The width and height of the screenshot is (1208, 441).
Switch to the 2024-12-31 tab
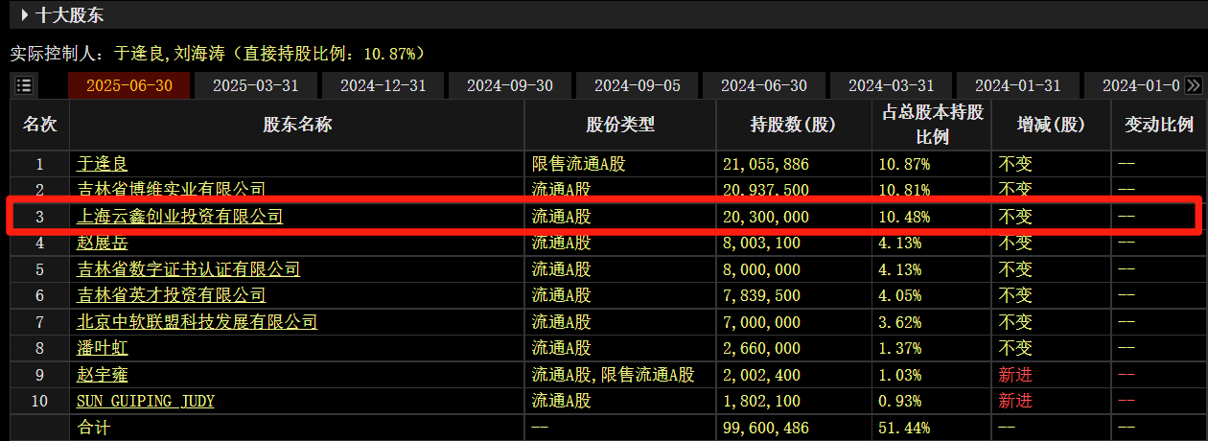[x=383, y=85]
